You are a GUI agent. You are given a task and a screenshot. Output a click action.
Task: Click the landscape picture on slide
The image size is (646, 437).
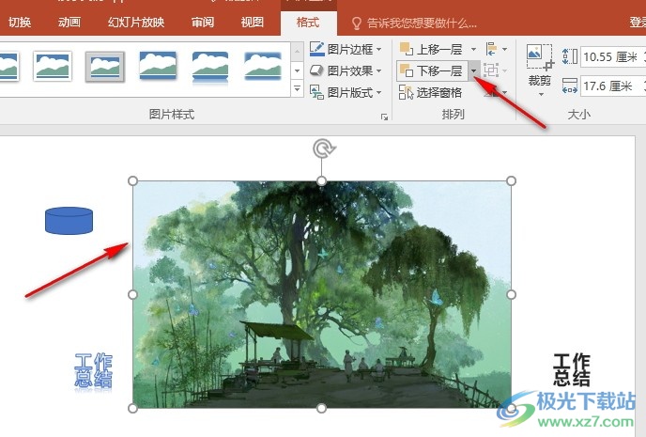click(322, 295)
